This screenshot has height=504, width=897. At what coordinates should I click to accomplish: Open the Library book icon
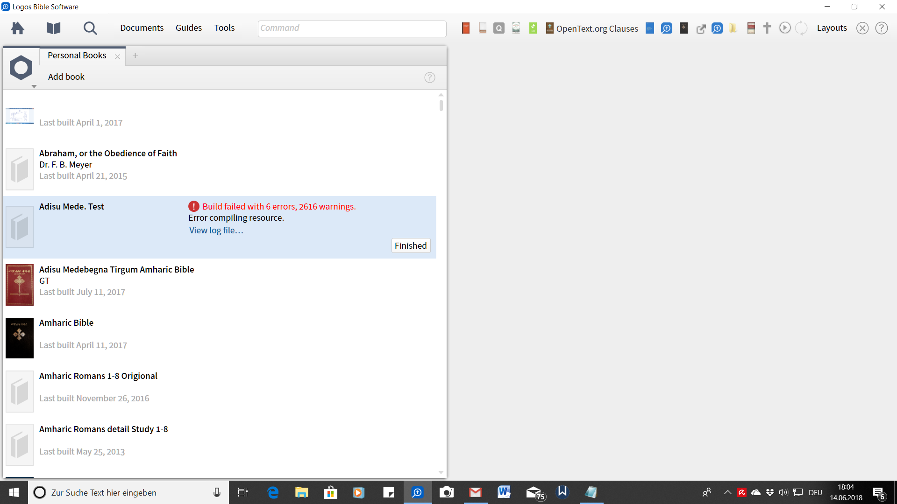(x=53, y=28)
